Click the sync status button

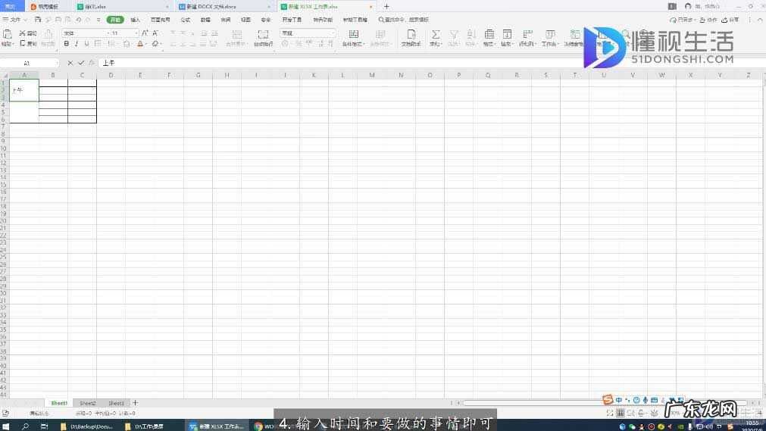click(683, 20)
